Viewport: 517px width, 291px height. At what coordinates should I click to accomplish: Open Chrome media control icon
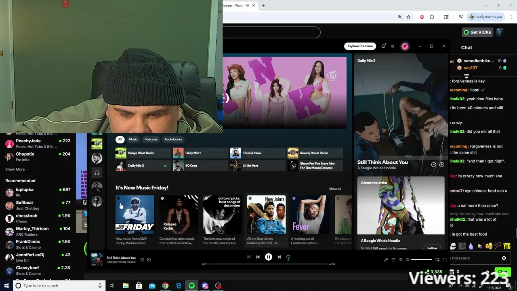pos(460,17)
